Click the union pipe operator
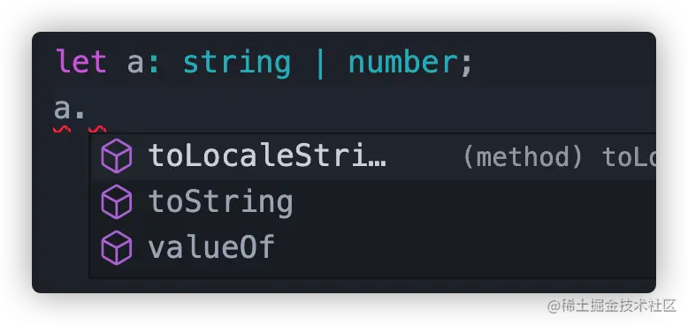 (x=320, y=64)
